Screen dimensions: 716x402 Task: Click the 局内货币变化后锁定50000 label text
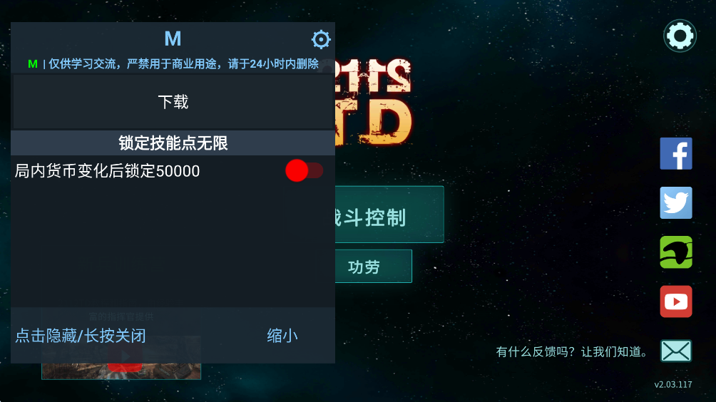click(x=107, y=171)
